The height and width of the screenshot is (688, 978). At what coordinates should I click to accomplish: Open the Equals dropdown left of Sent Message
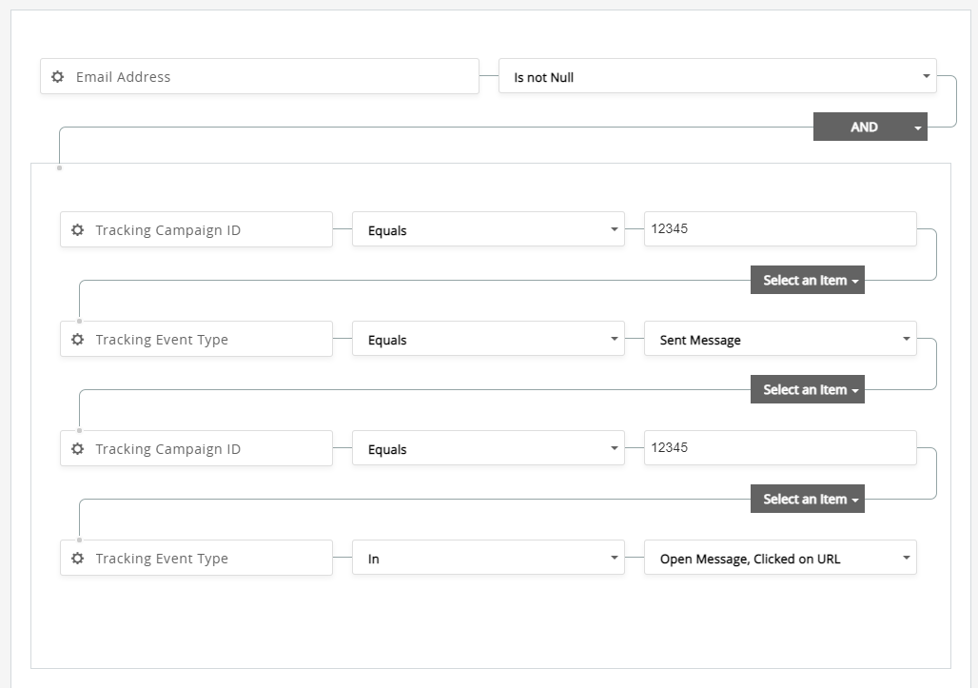(x=487, y=340)
